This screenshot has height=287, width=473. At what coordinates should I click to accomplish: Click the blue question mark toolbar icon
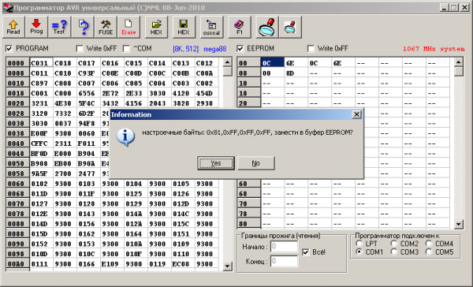click(83, 27)
